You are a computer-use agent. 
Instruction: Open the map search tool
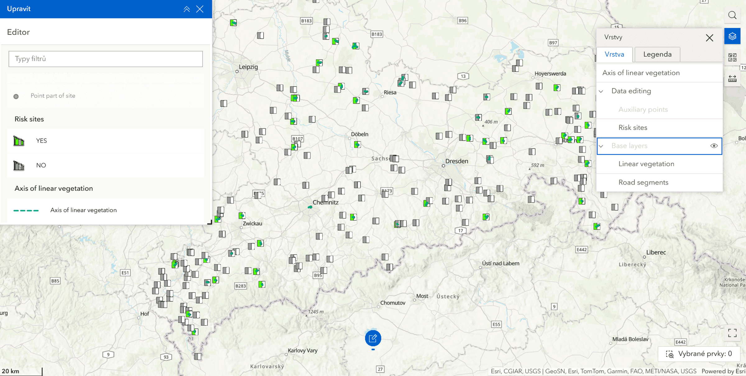(x=732, y=15)
